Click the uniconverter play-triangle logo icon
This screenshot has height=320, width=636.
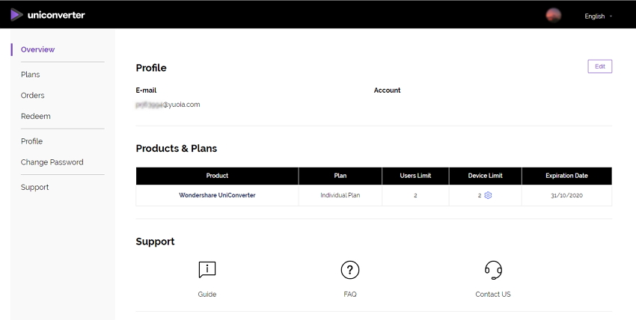[x=16, y=15]
